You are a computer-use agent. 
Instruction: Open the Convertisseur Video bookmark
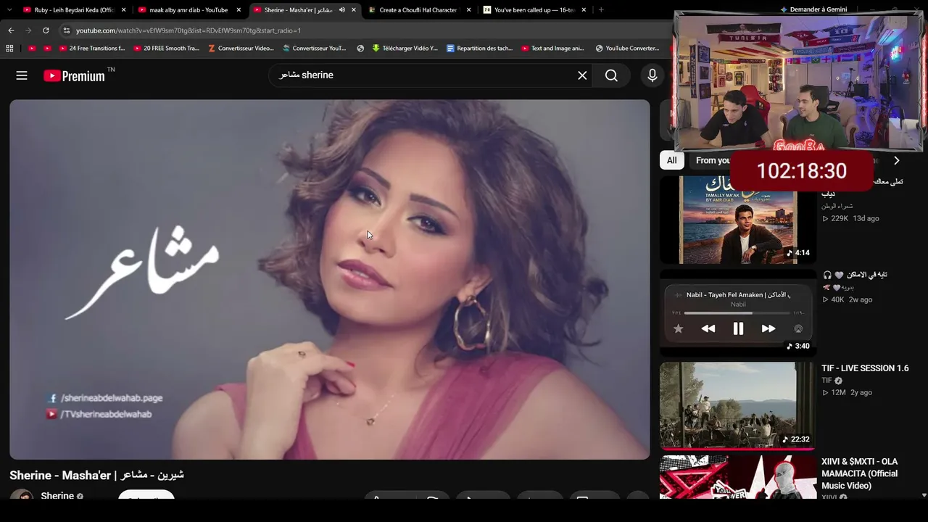pos(241,49)
